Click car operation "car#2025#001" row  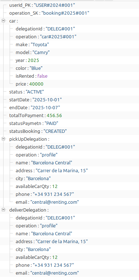[69, 37]
